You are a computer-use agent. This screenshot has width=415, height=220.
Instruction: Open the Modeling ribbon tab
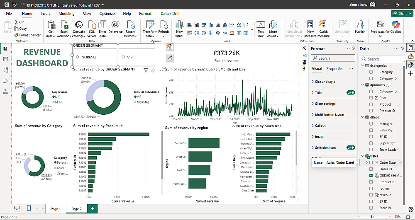[x=66, y=14]
